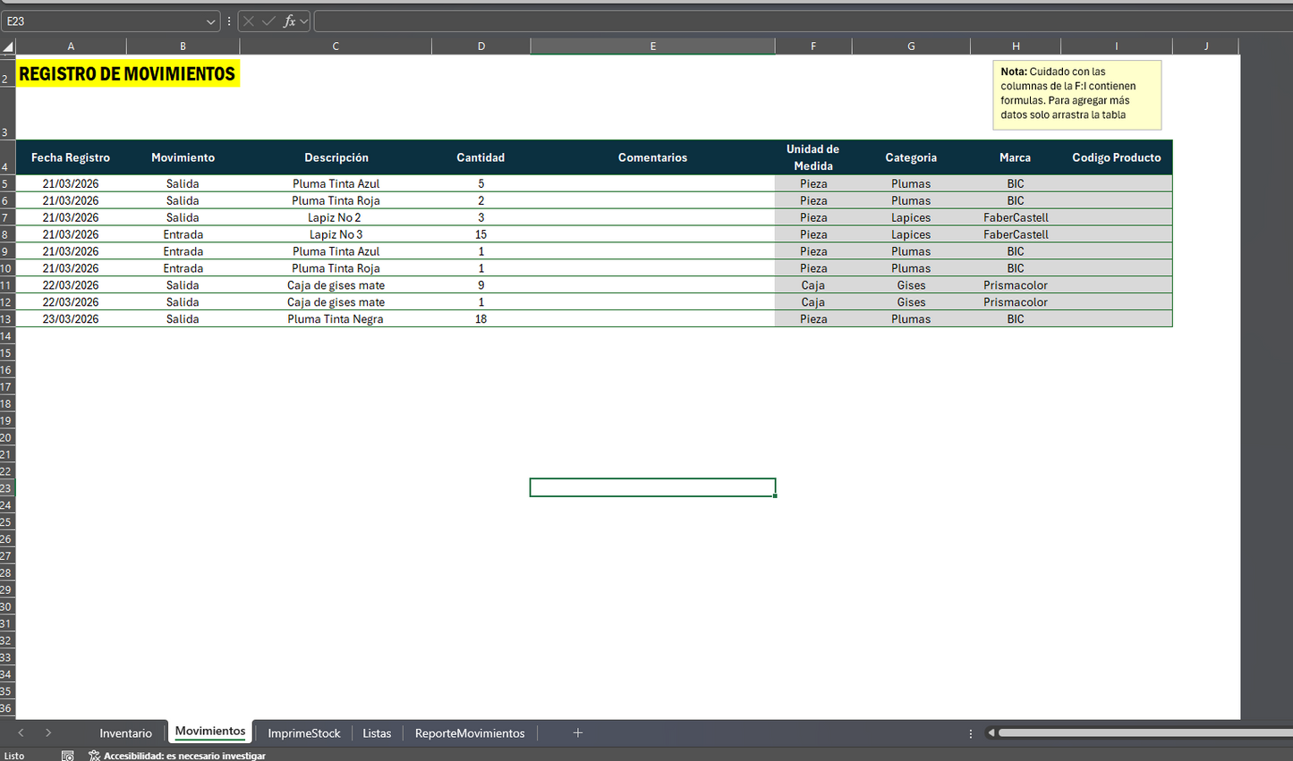Image resolution: width=1293 pixels, height=761 pixels.
Task: Click Lapices in the Lapiz No 3 row
Action: pyautogui.click(x=911, y=234)
